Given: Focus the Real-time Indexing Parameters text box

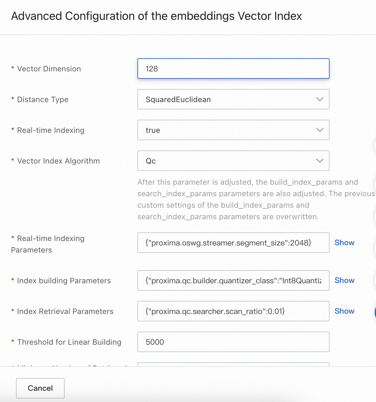Looking at the screenshot, I should pyautogui.click(x=233, y=243).
